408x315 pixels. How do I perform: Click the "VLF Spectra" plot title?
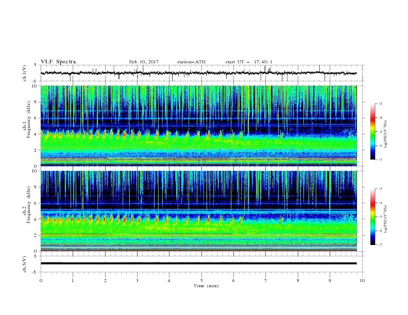58,62
